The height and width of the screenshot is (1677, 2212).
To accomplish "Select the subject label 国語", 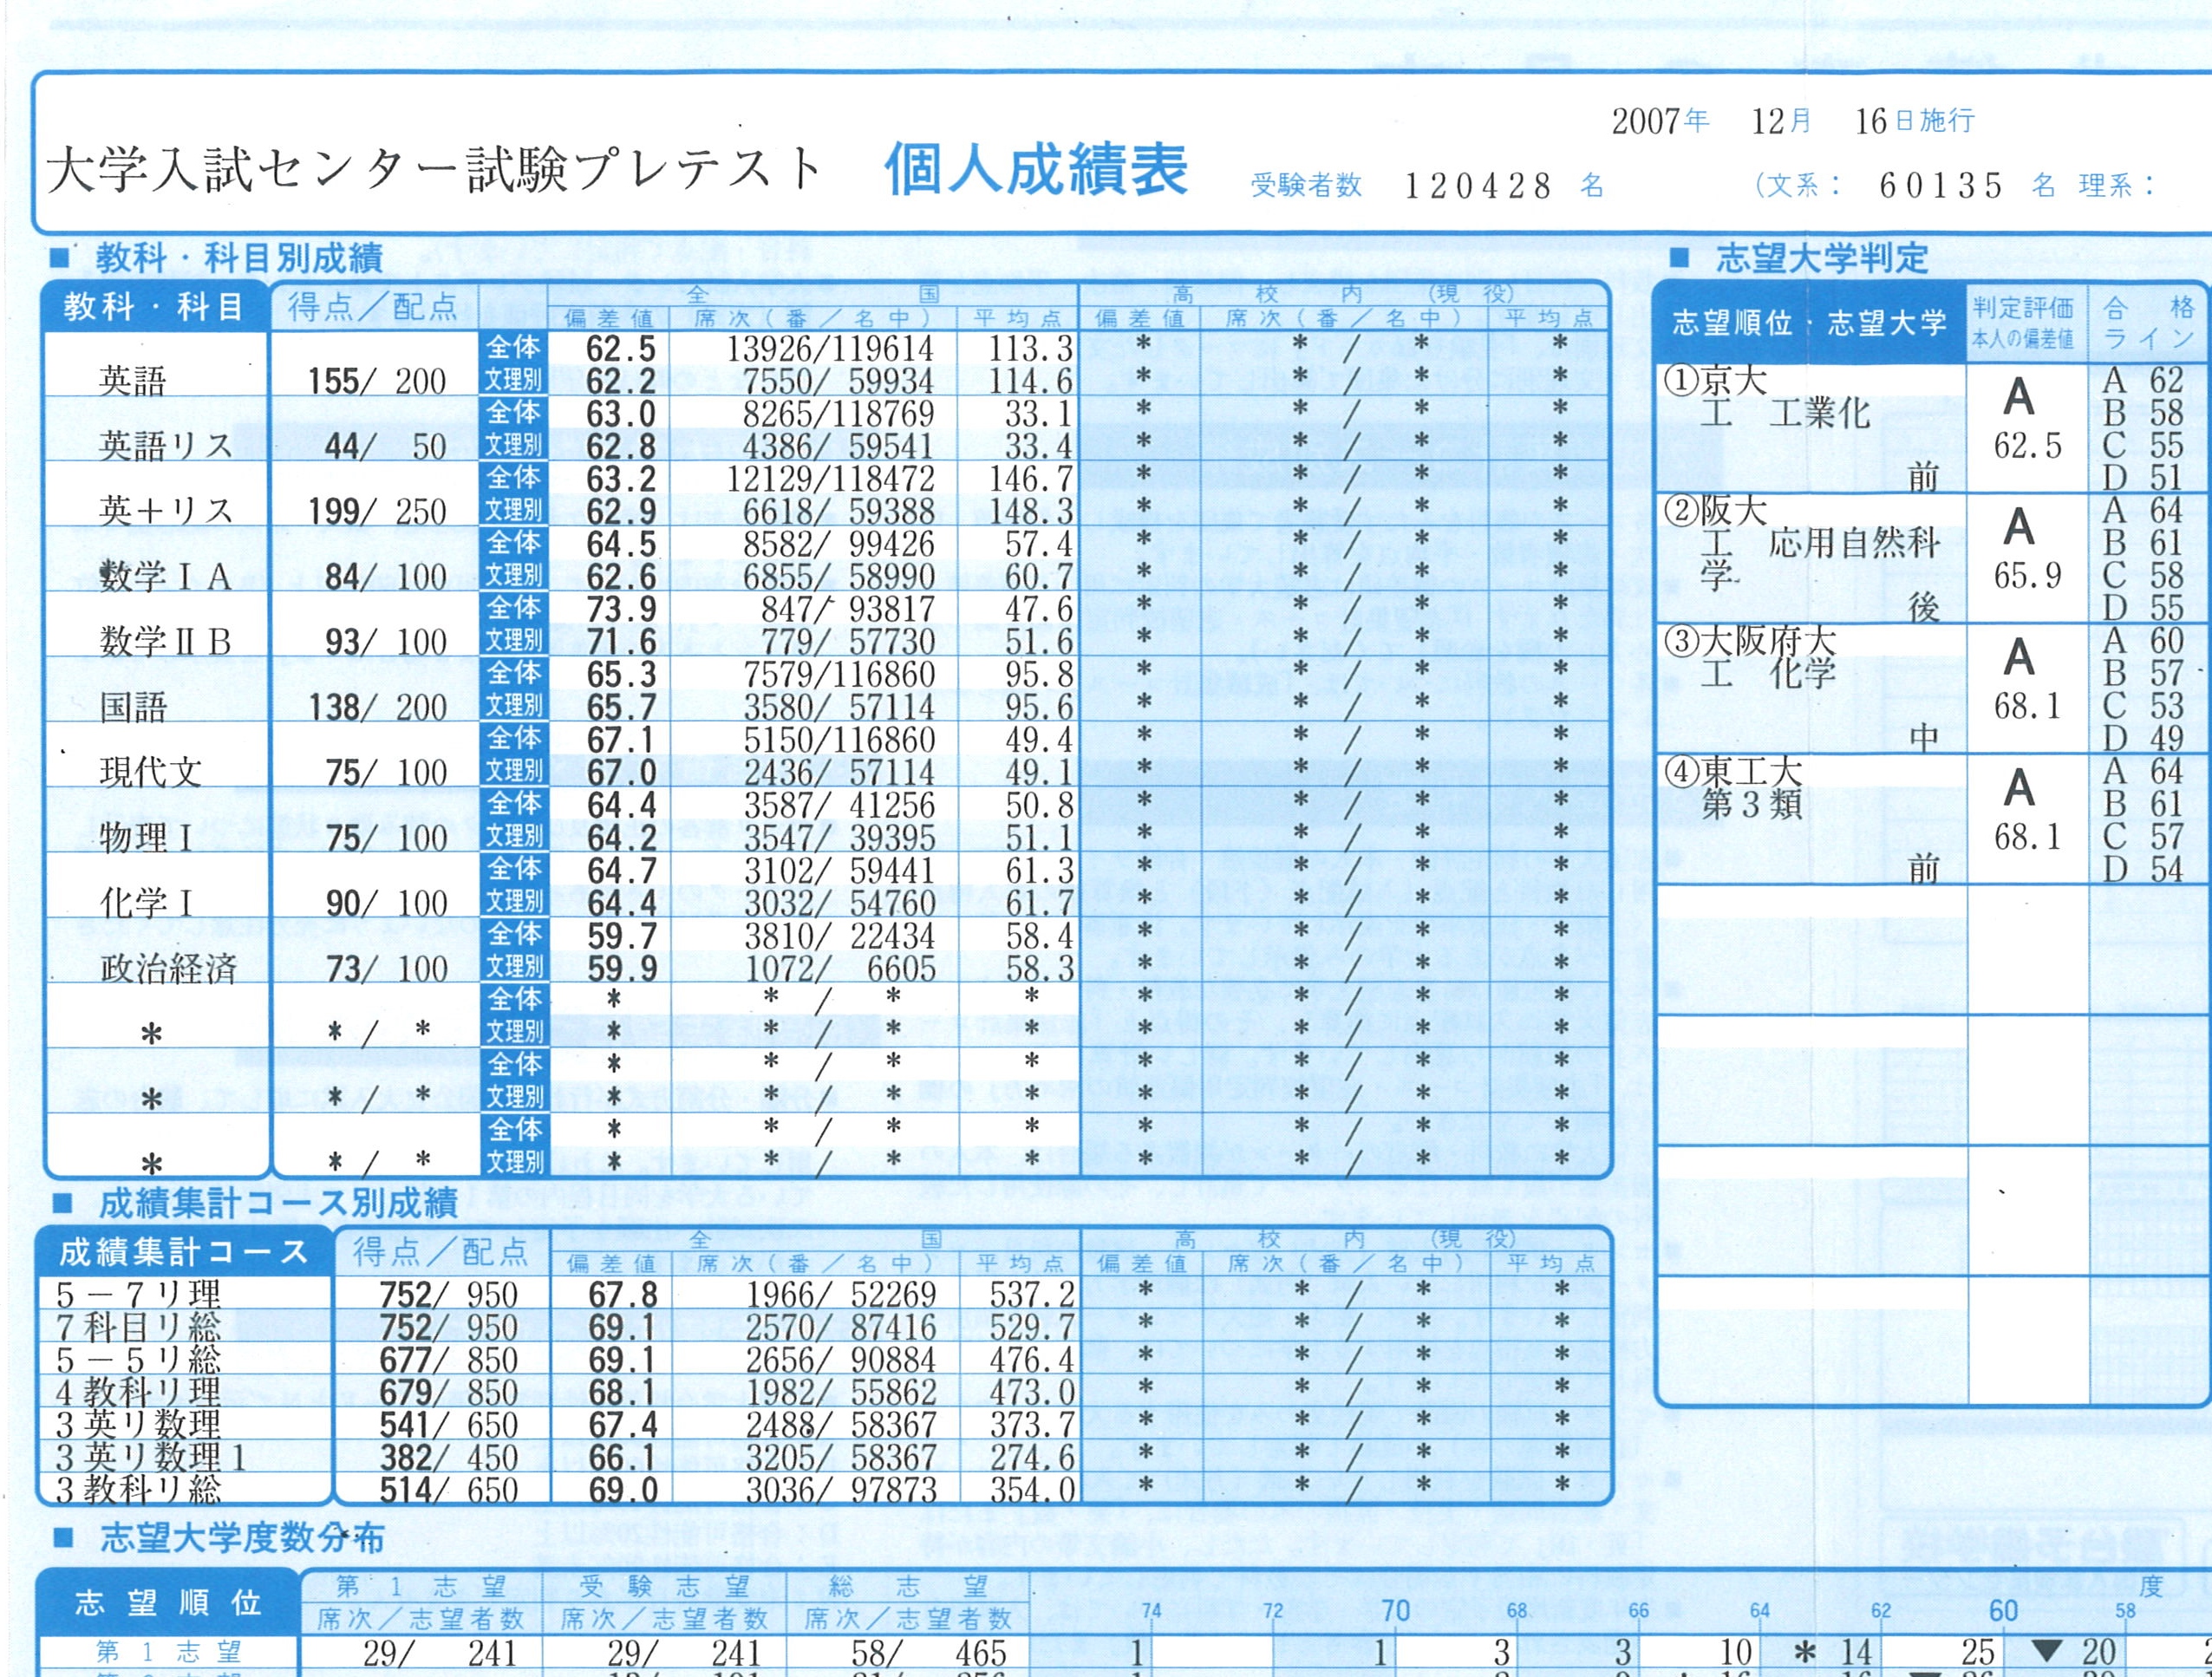I will point(133,708).
